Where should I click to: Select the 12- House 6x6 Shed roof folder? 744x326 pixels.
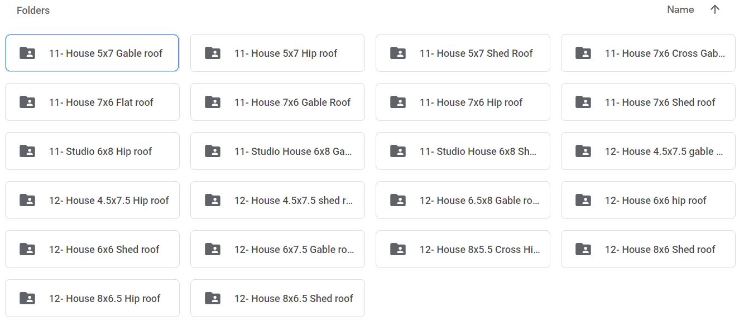coord(92,249)
